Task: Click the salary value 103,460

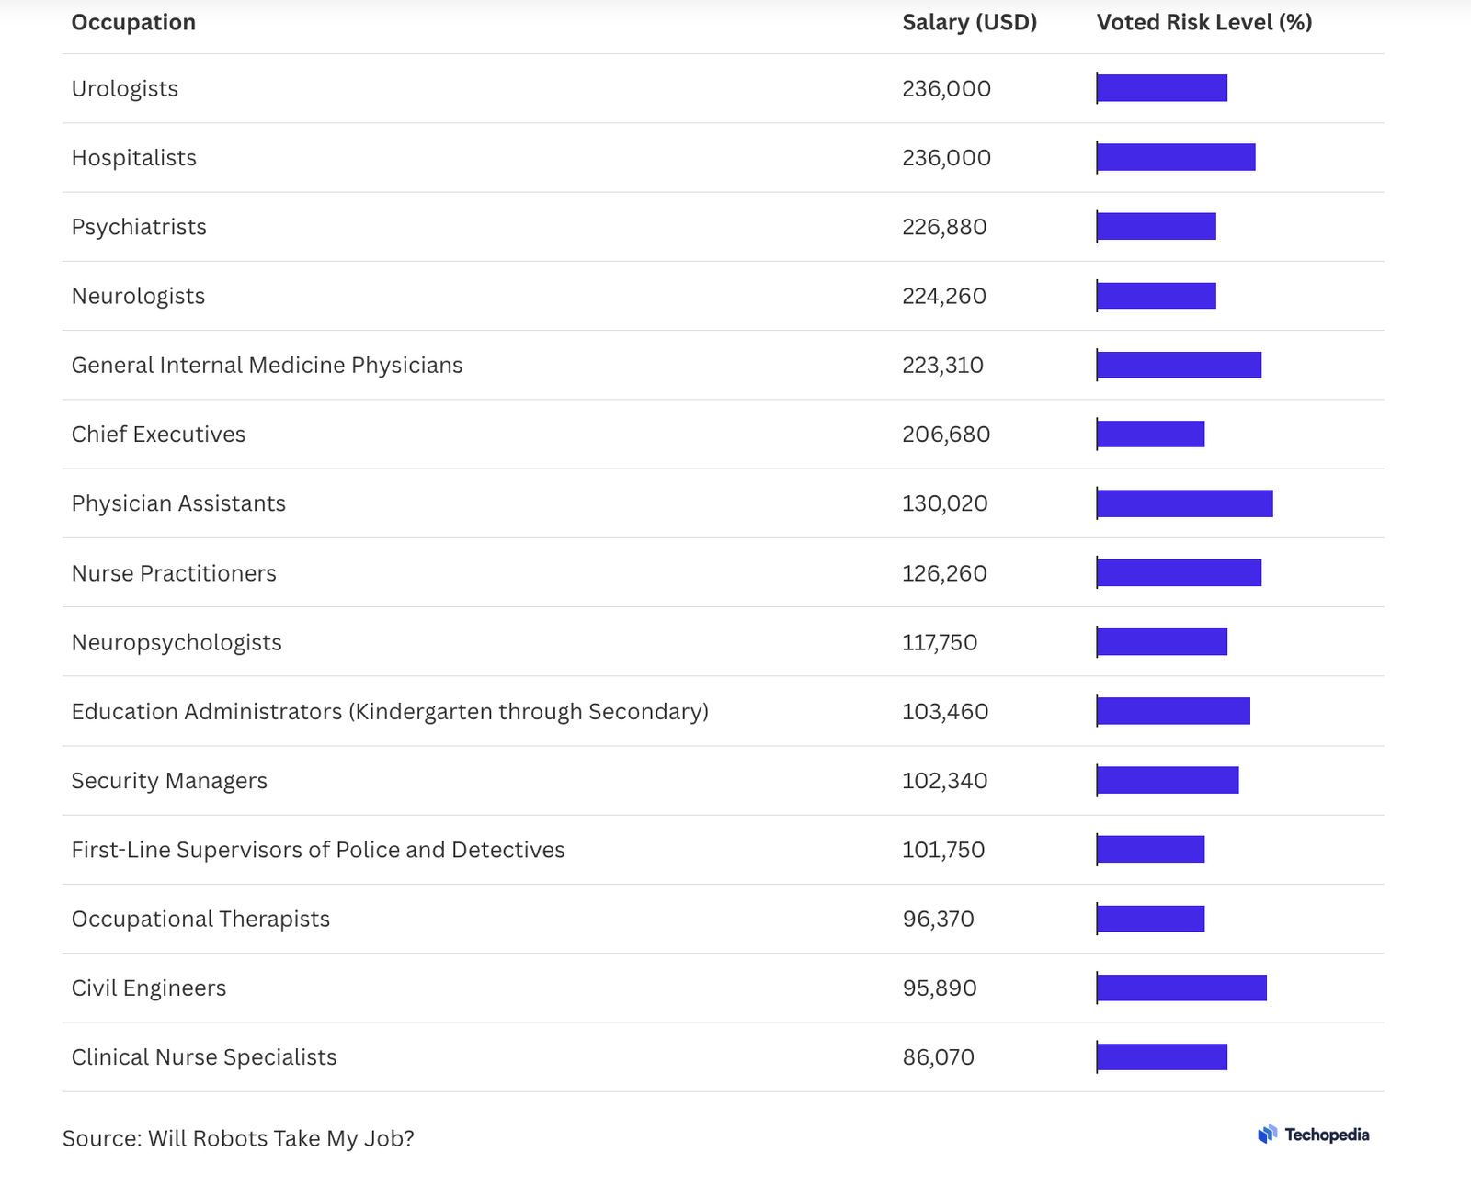Action: click(x=945, y=711)
